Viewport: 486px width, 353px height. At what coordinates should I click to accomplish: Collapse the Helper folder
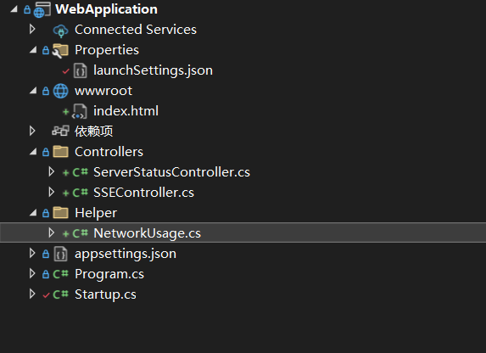pos(33,213)
